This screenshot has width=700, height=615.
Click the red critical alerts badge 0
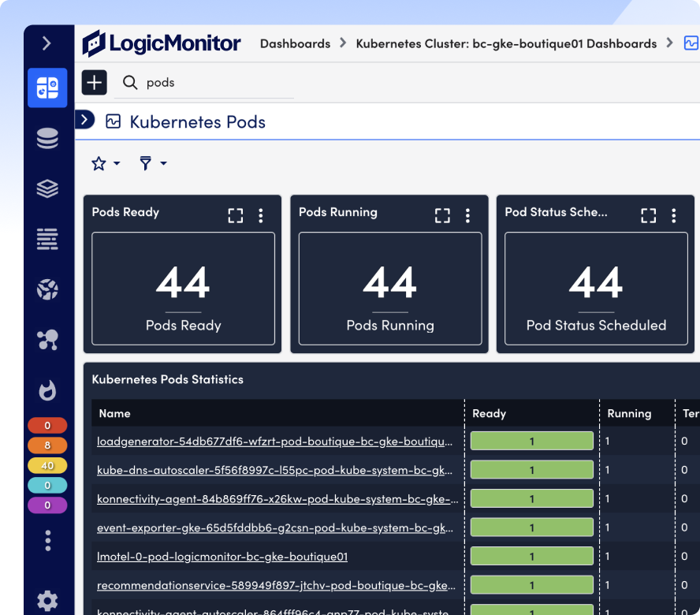click(x=47, y=426)
